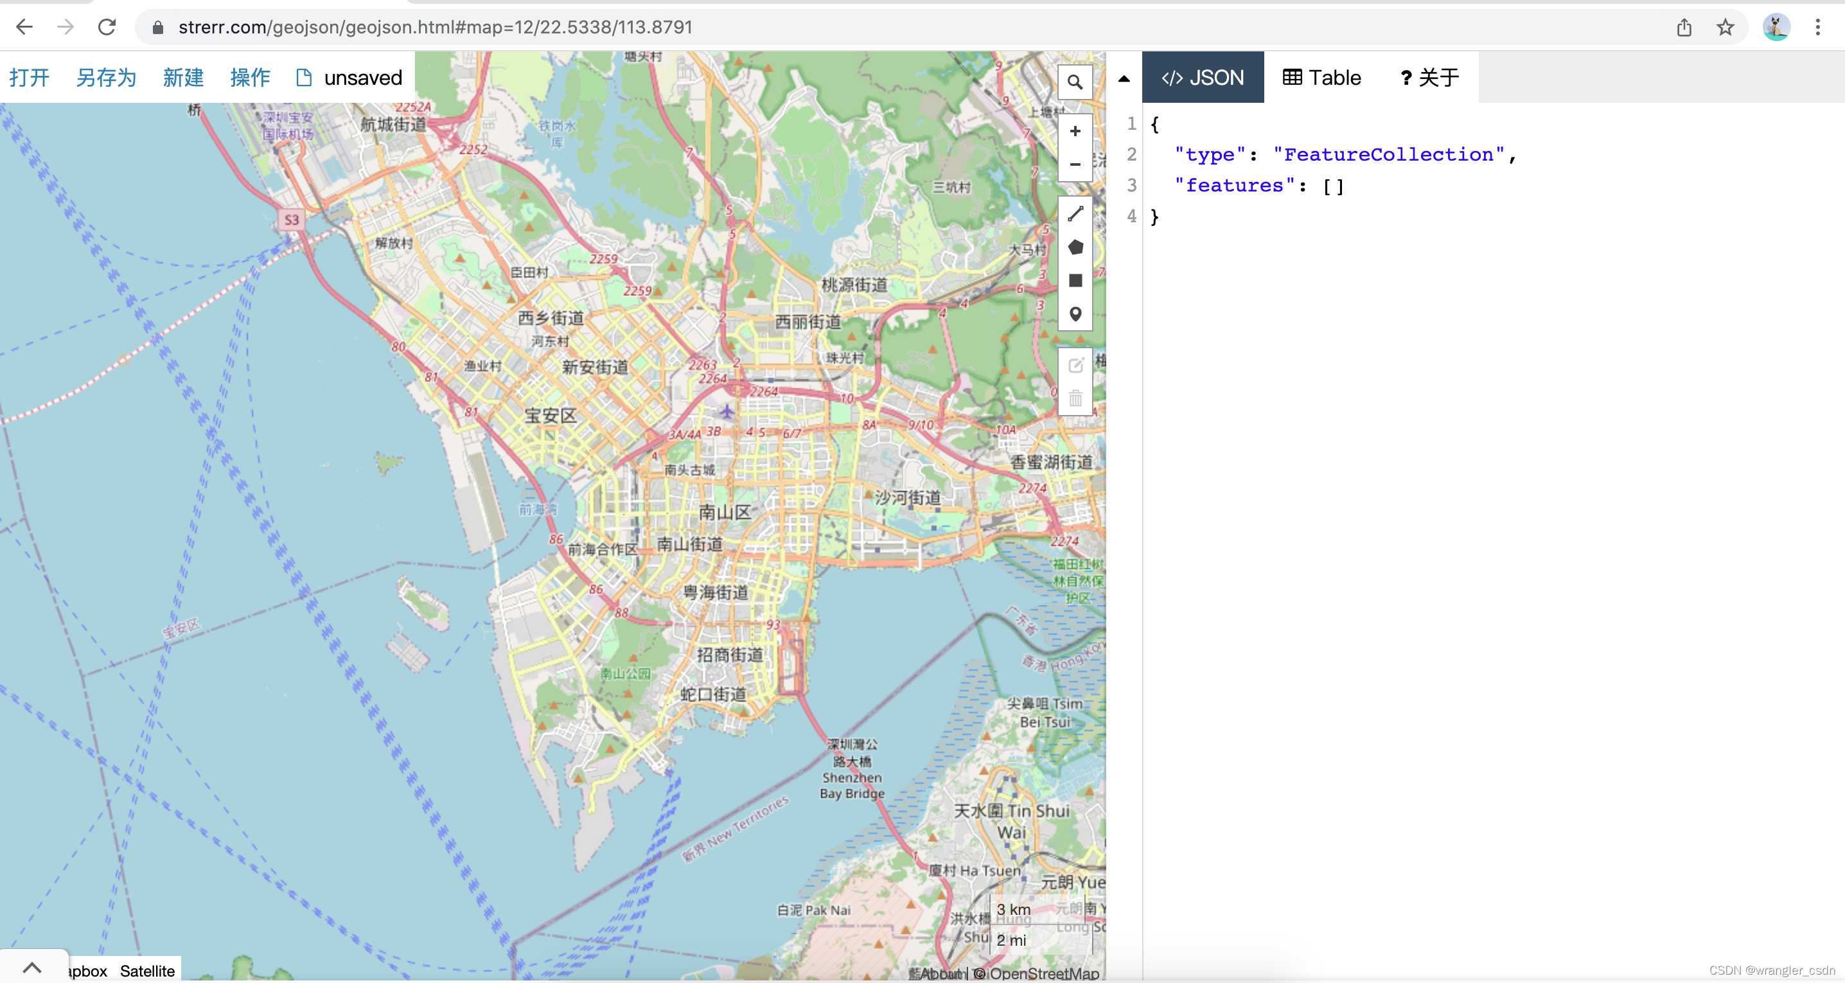Click the browser bookmark star
Viewport: 1845px width, 983px height.
pos(1725,27)
